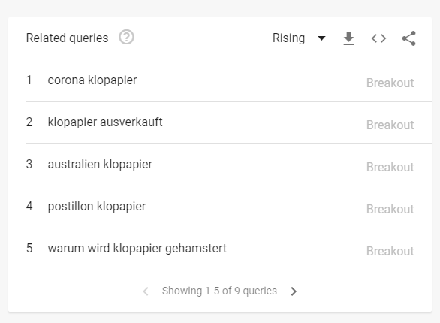Screen dimensions: 440x323
Task: Open query 'australien klopapier'
Action: coord(100,165)
